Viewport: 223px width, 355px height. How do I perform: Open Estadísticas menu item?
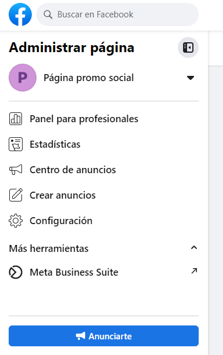(104, 144)
